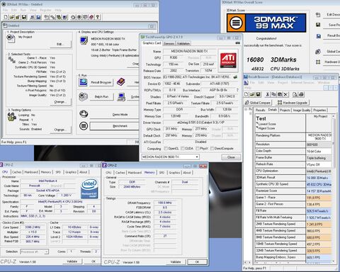Click the Copy icon in Result Browser toolbar
The image size is (340, 272).
click(x=273, y=94)
